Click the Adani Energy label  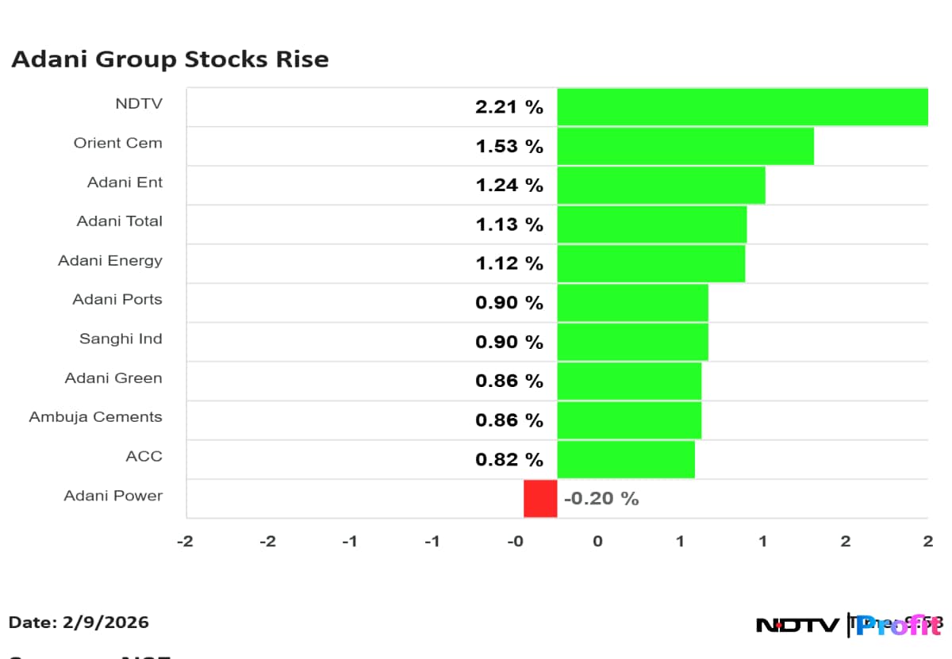pos(109,260)
